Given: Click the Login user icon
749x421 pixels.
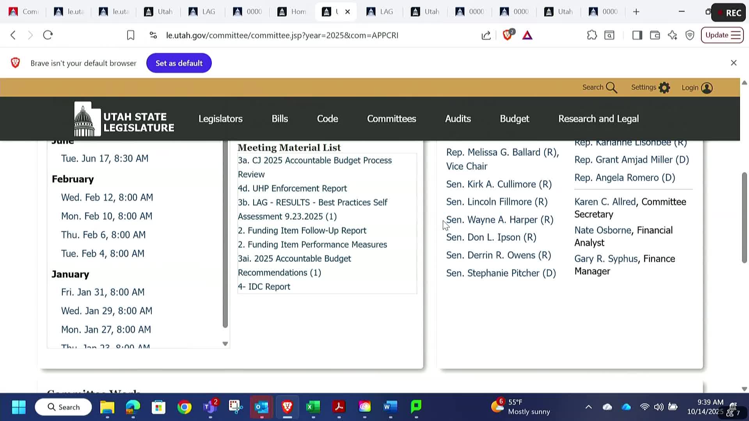Looking at the screenshot, I should (706, 88).
